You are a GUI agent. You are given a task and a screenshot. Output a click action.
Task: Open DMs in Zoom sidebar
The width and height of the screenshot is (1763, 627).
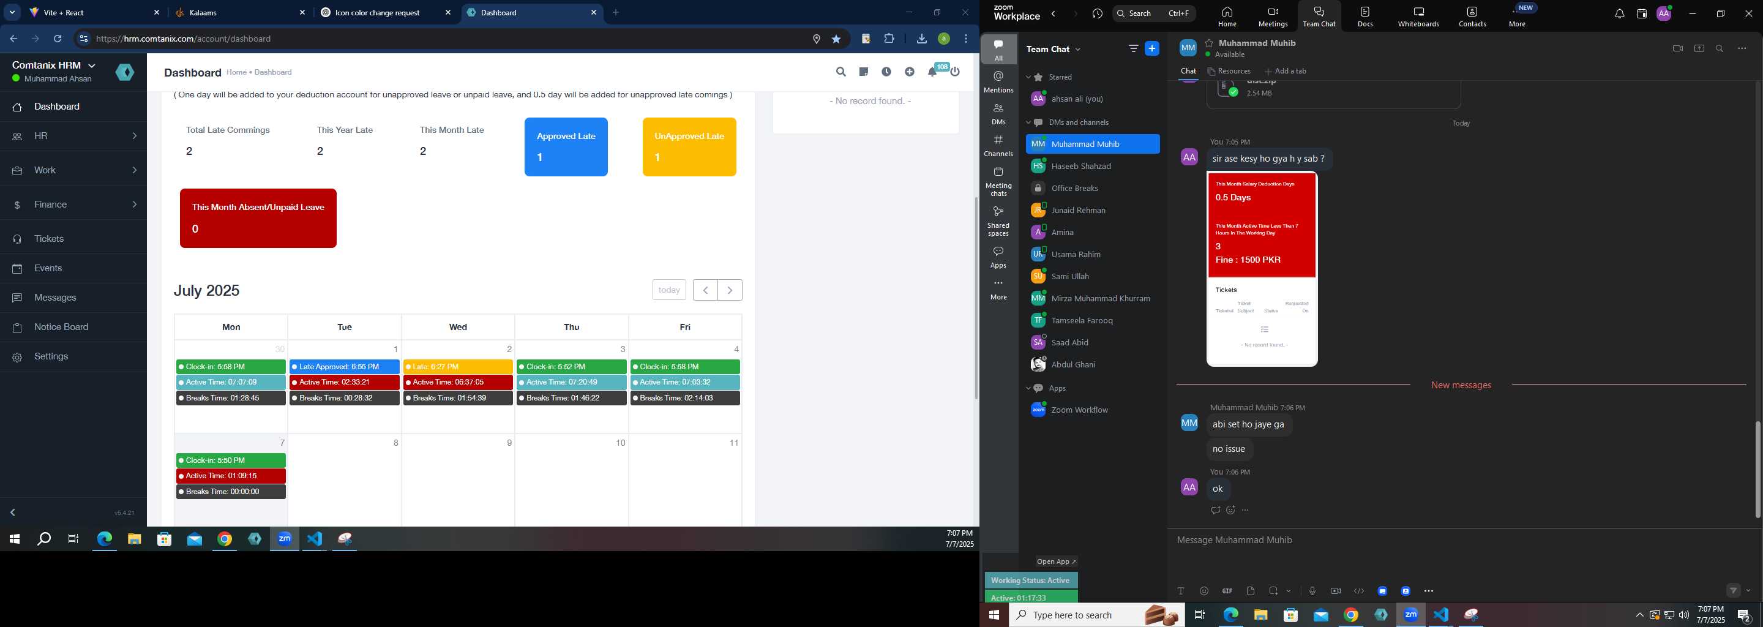[998, 114]
